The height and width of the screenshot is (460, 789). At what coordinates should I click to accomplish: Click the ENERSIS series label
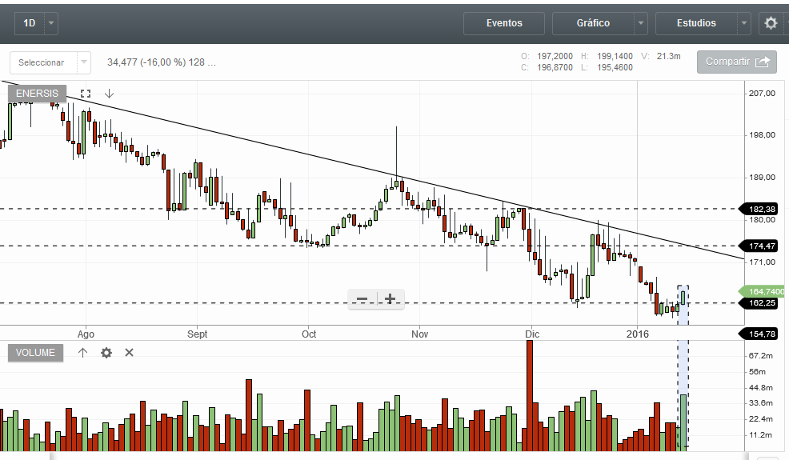click(38, 94)
